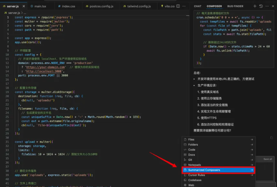This screenshot has width=277, height=187.
Task: Open the http://localhost:3000 link in code
Action: 44,71
